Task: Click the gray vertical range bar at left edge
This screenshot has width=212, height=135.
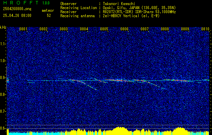Action: pos(6,78)
